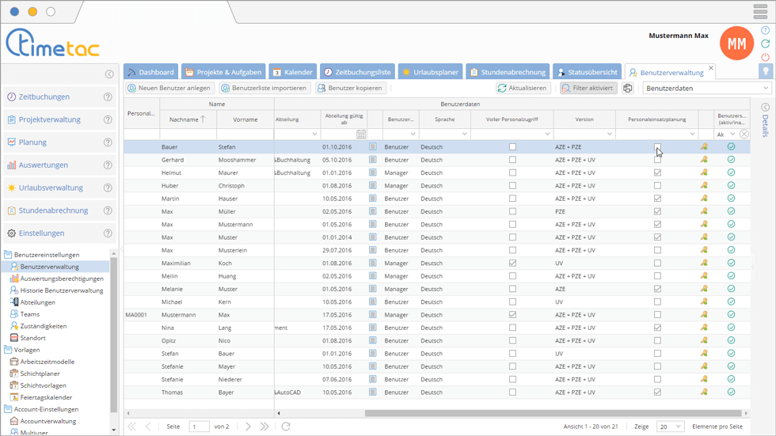Click the key icon in Stefan Bauer's row
776x436 pixels.
point(704,147)
